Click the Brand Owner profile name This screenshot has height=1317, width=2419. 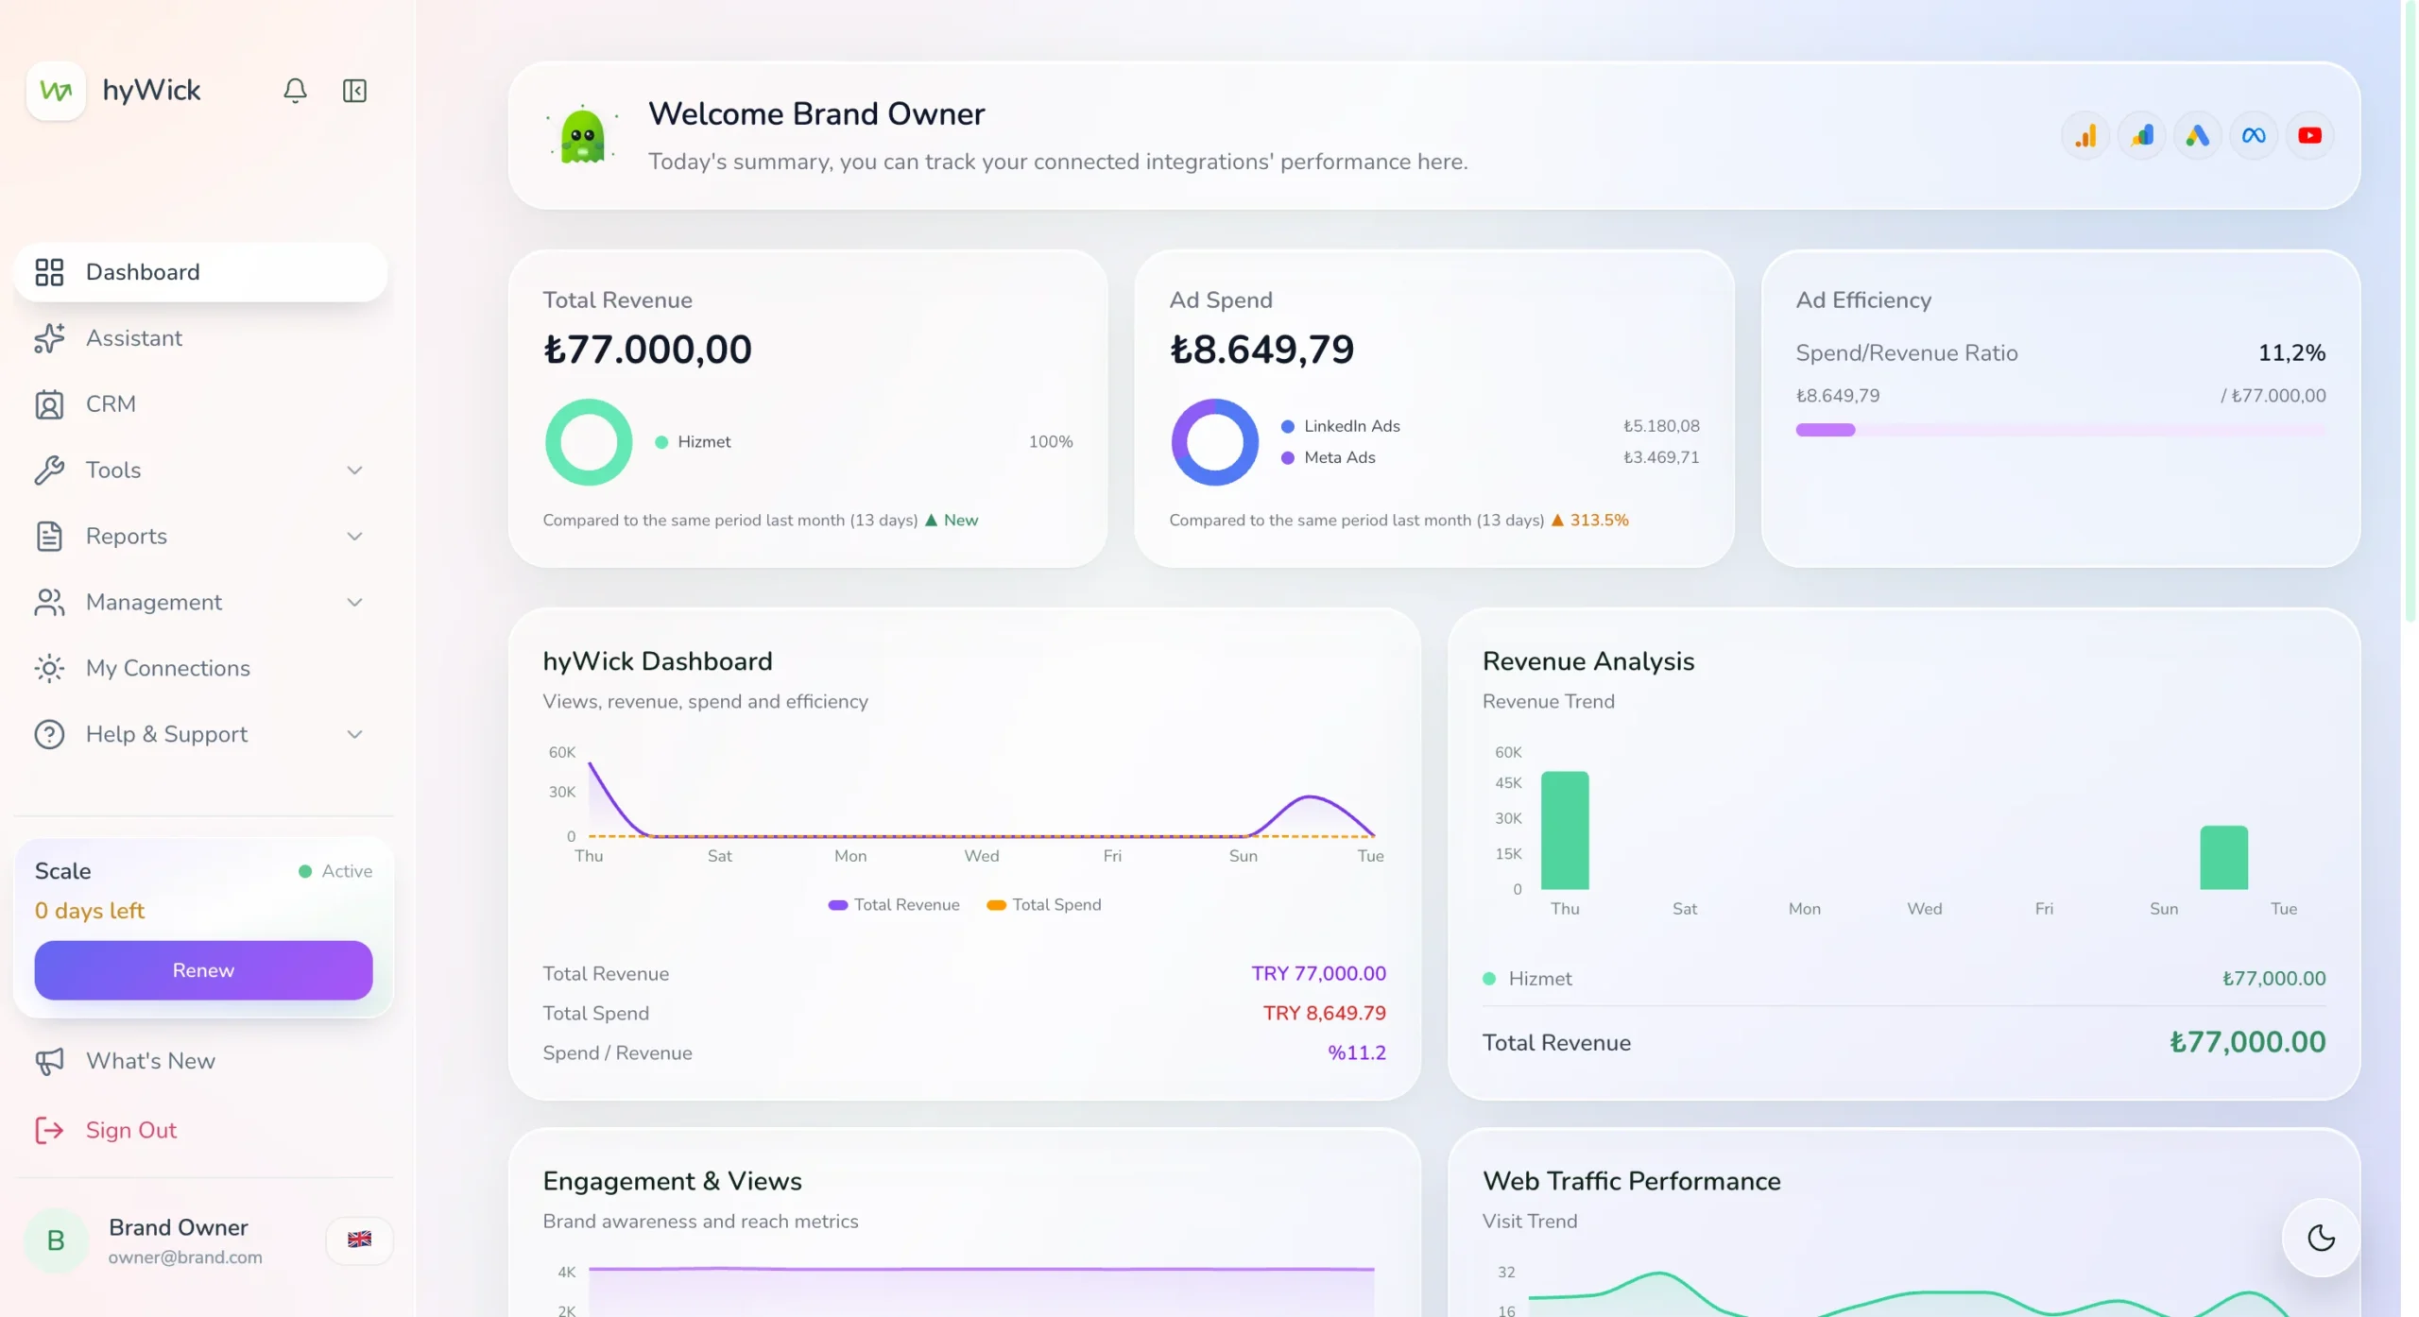click(x=178, y=1227)
